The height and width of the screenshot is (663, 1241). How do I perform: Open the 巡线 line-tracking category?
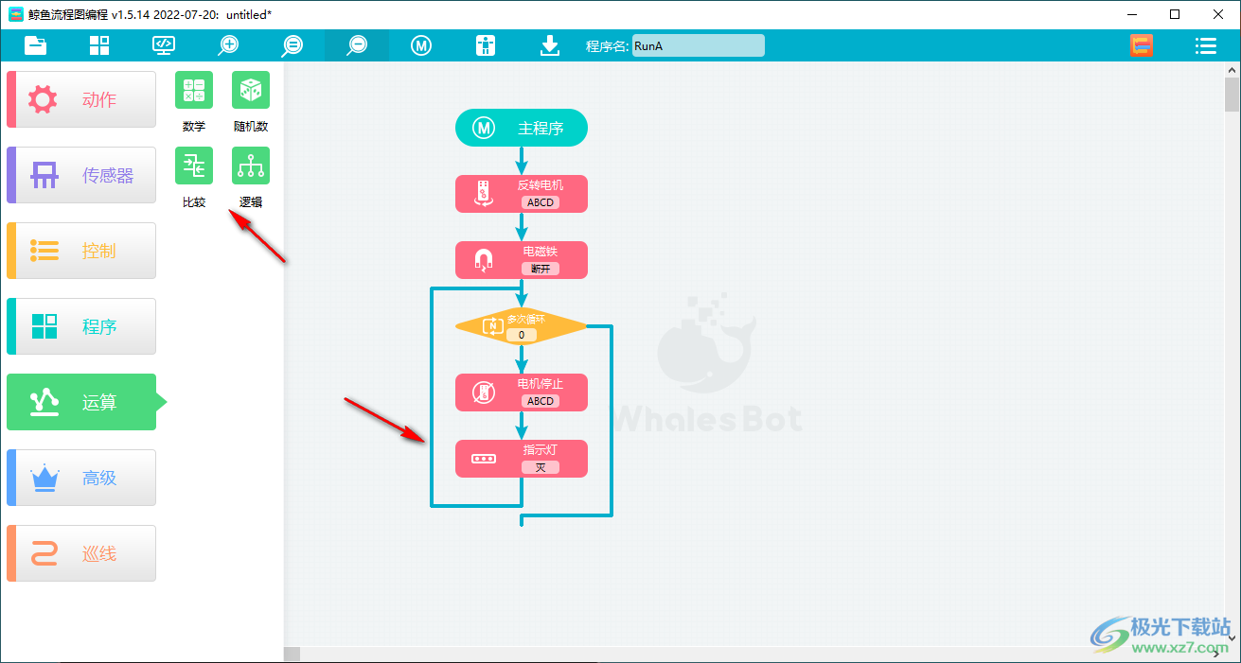(x=81, y=553)
